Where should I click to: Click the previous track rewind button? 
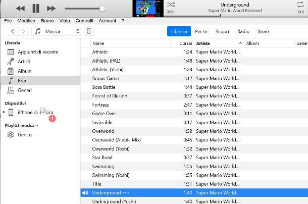point(20,9)
